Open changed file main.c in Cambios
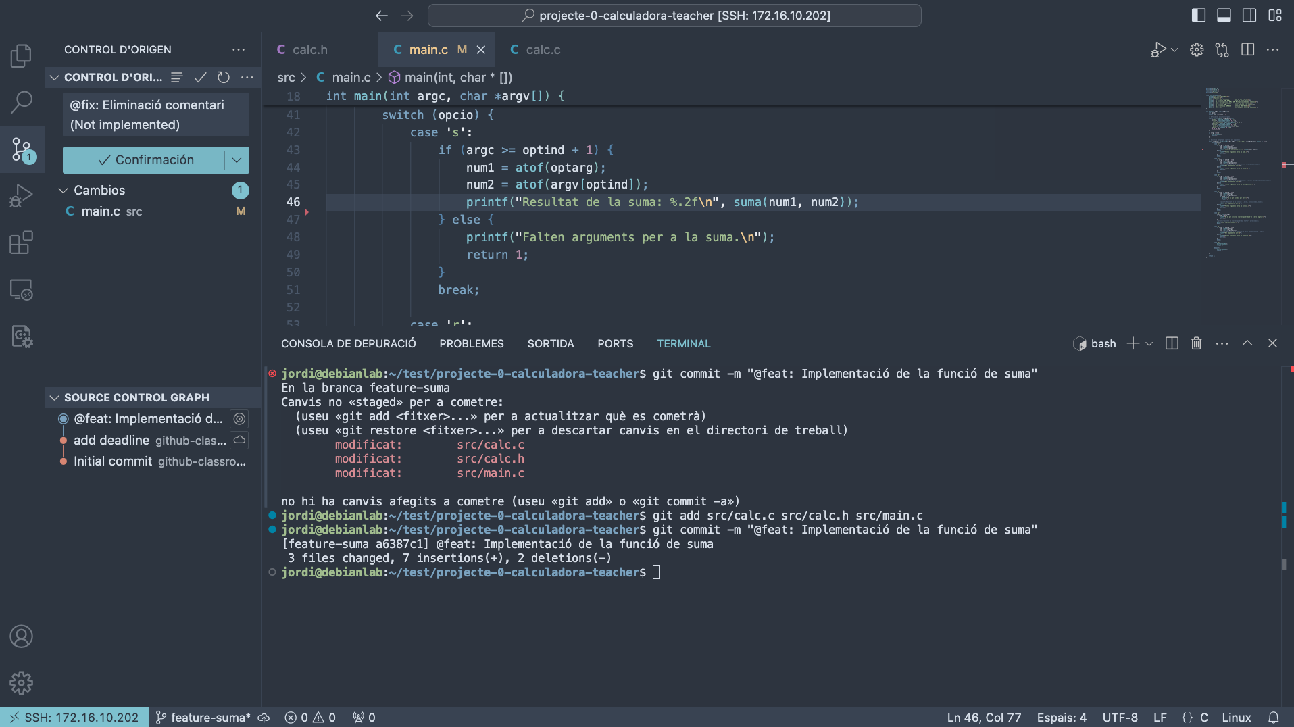Image resolution: width=1294 pixels, height=727 pixels. 153,211
